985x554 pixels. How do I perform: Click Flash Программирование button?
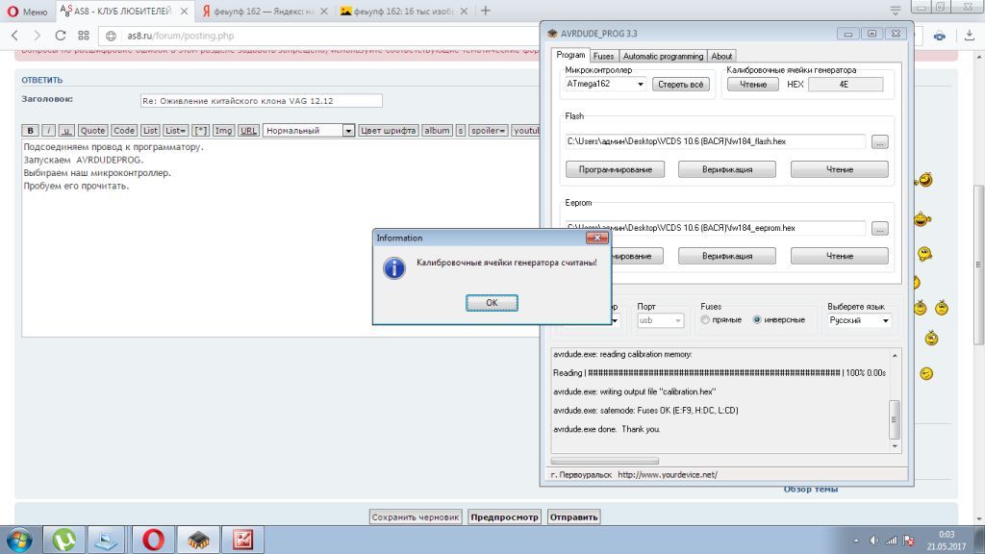click(x=615, y=169)
